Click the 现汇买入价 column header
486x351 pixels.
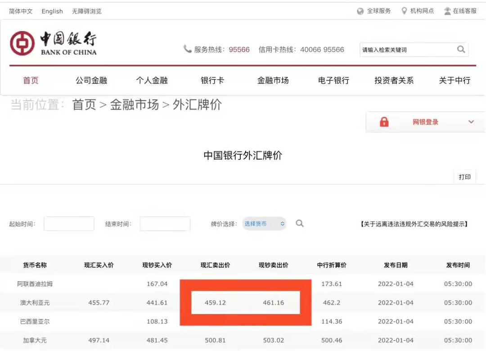[x=99, y=265]
